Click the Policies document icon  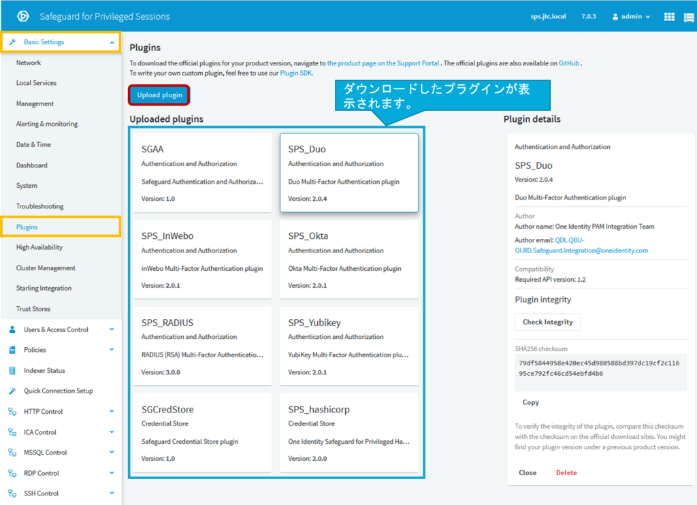pos(12,350)
